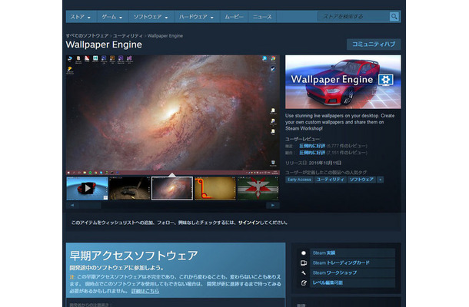Click the ユーティリティ tag
469x307 pixels.
(x=330, y=180)
